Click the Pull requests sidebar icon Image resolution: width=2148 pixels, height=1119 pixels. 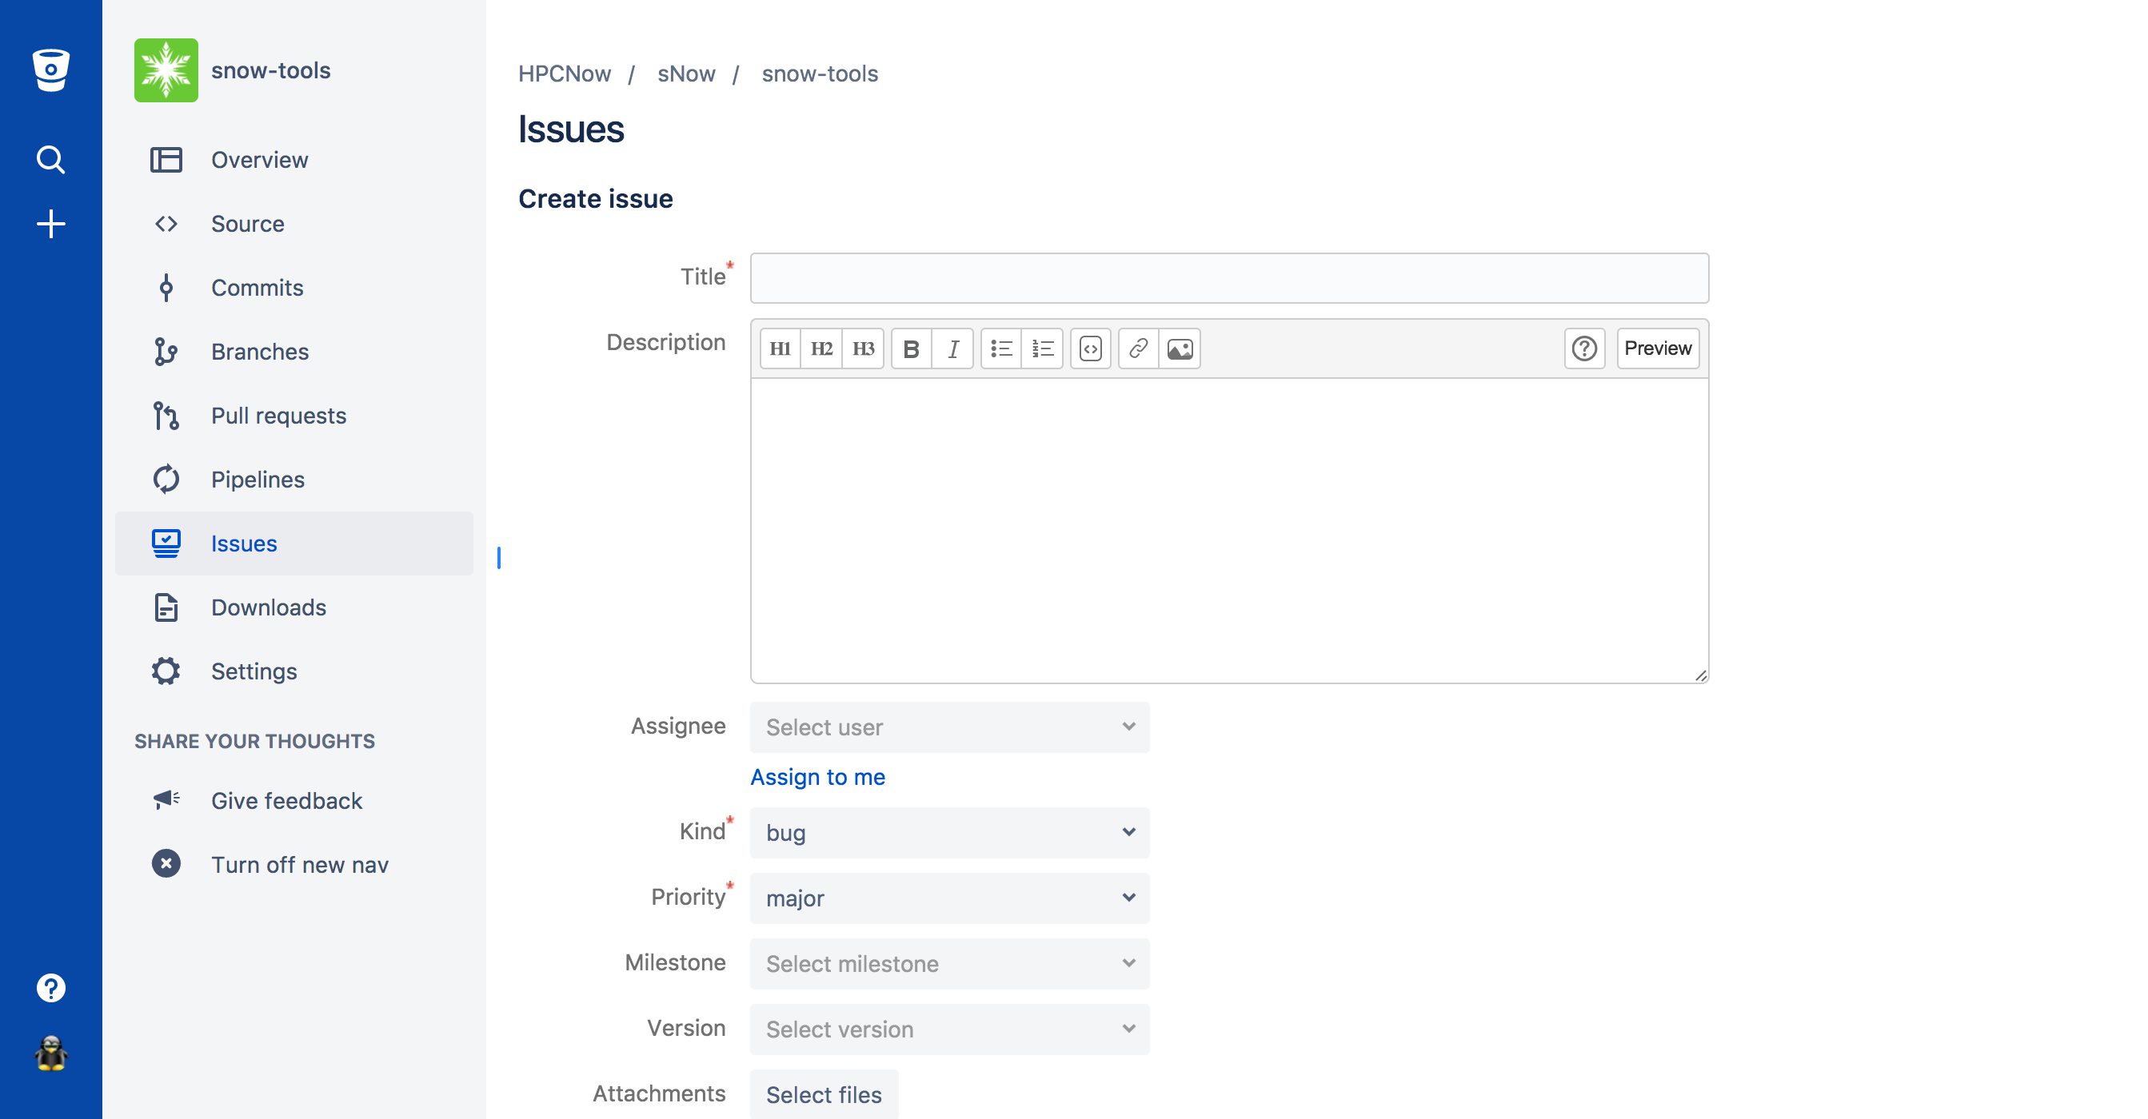pos(166,416)
